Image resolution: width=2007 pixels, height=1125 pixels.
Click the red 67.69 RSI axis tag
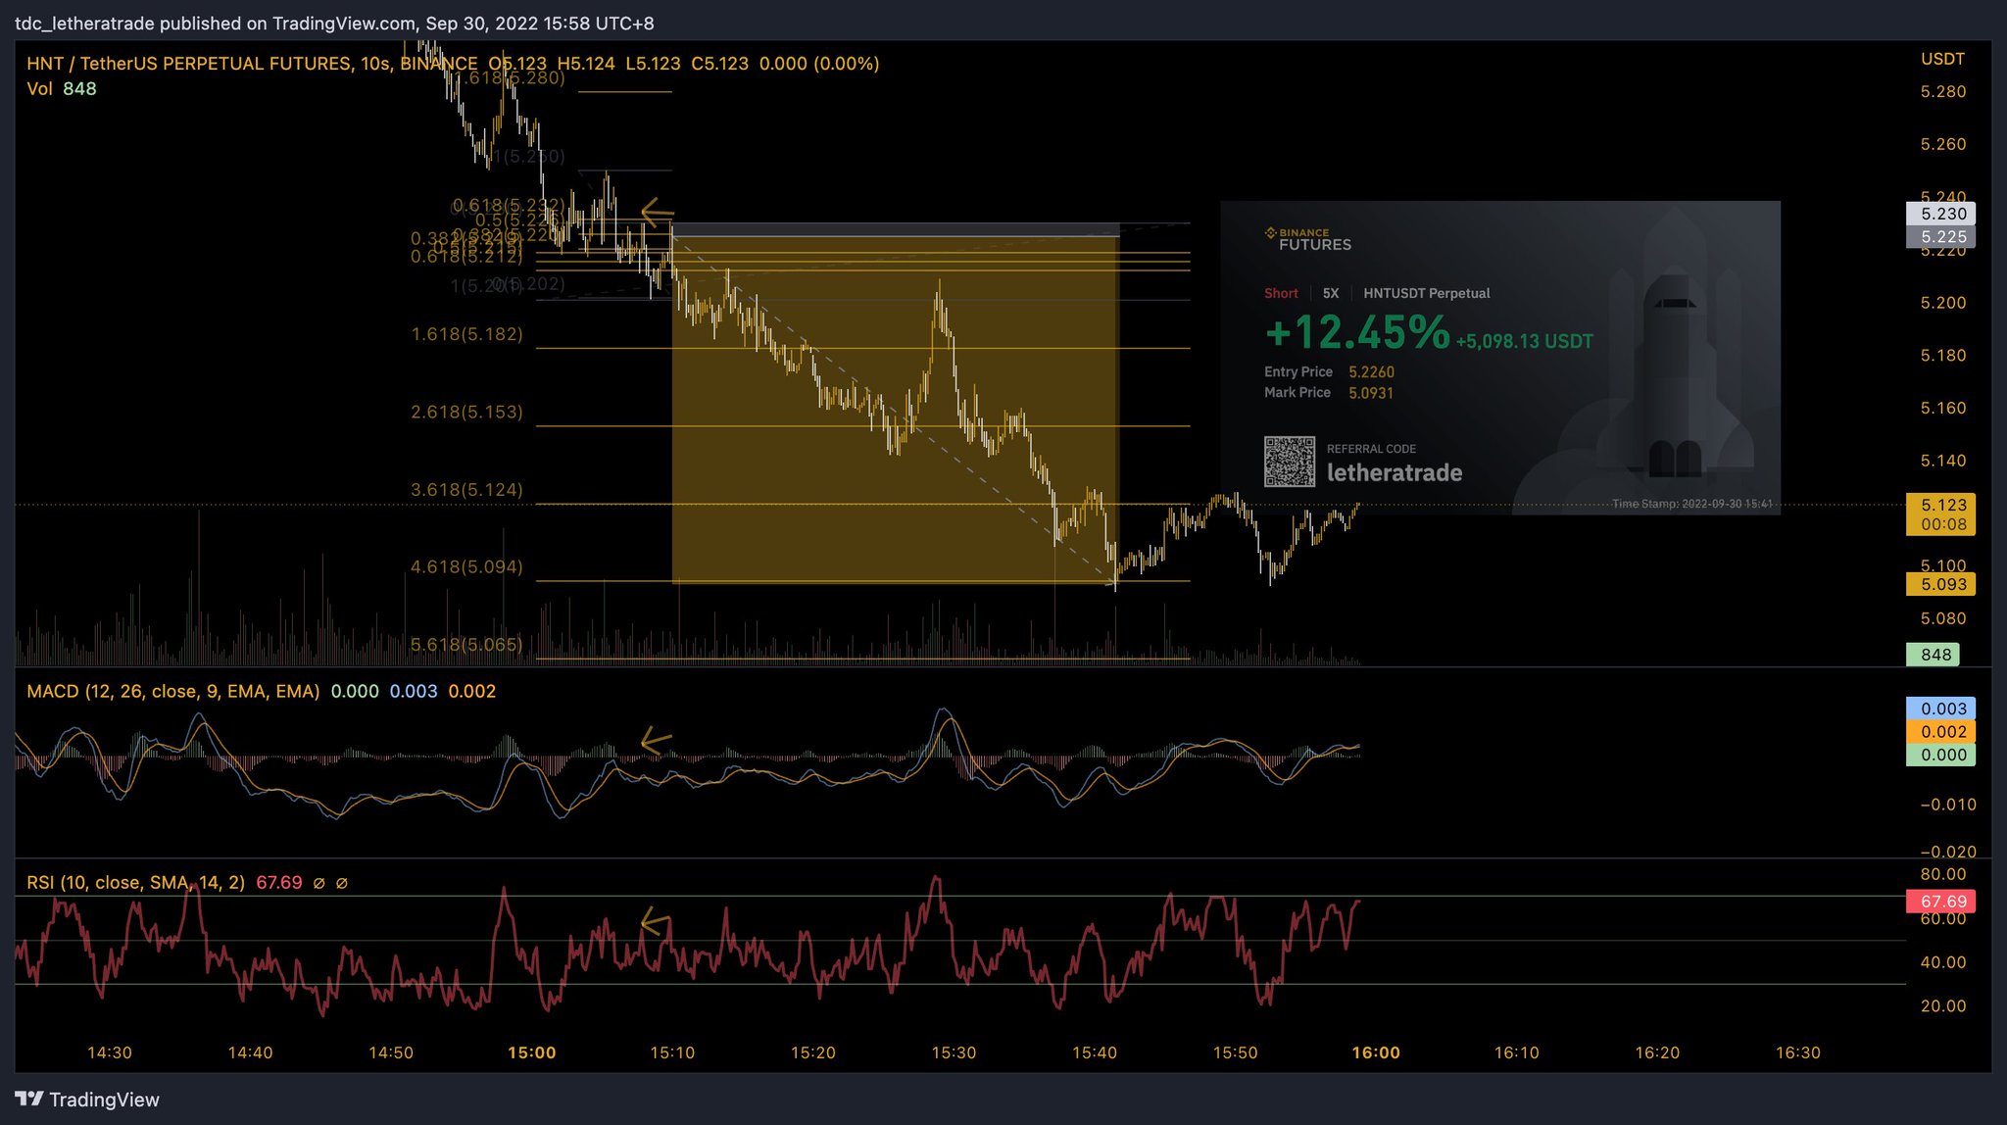tap(1940, 902)
